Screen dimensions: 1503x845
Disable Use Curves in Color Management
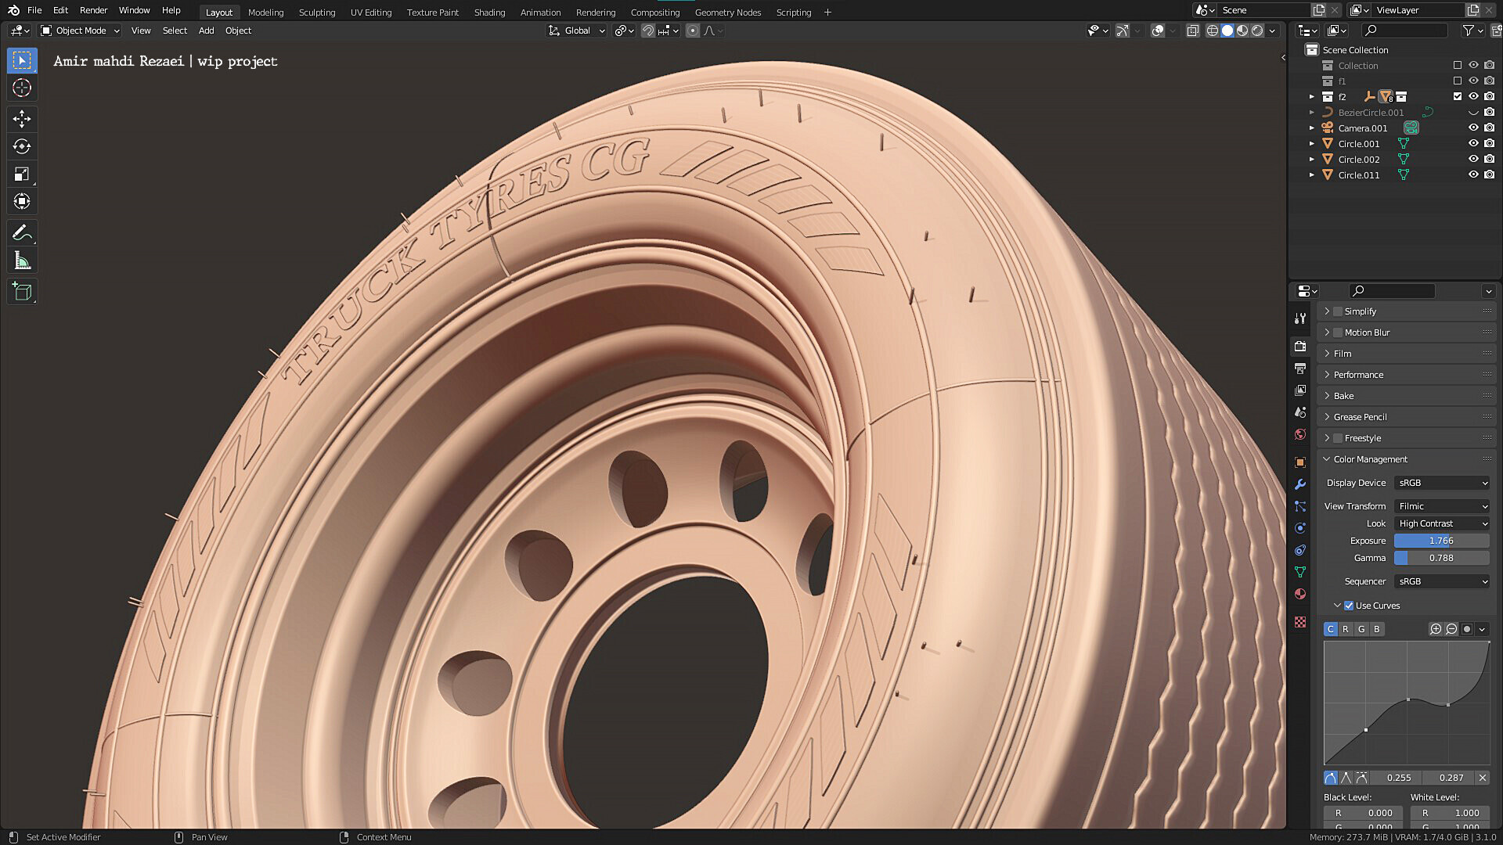(1348, 605)
